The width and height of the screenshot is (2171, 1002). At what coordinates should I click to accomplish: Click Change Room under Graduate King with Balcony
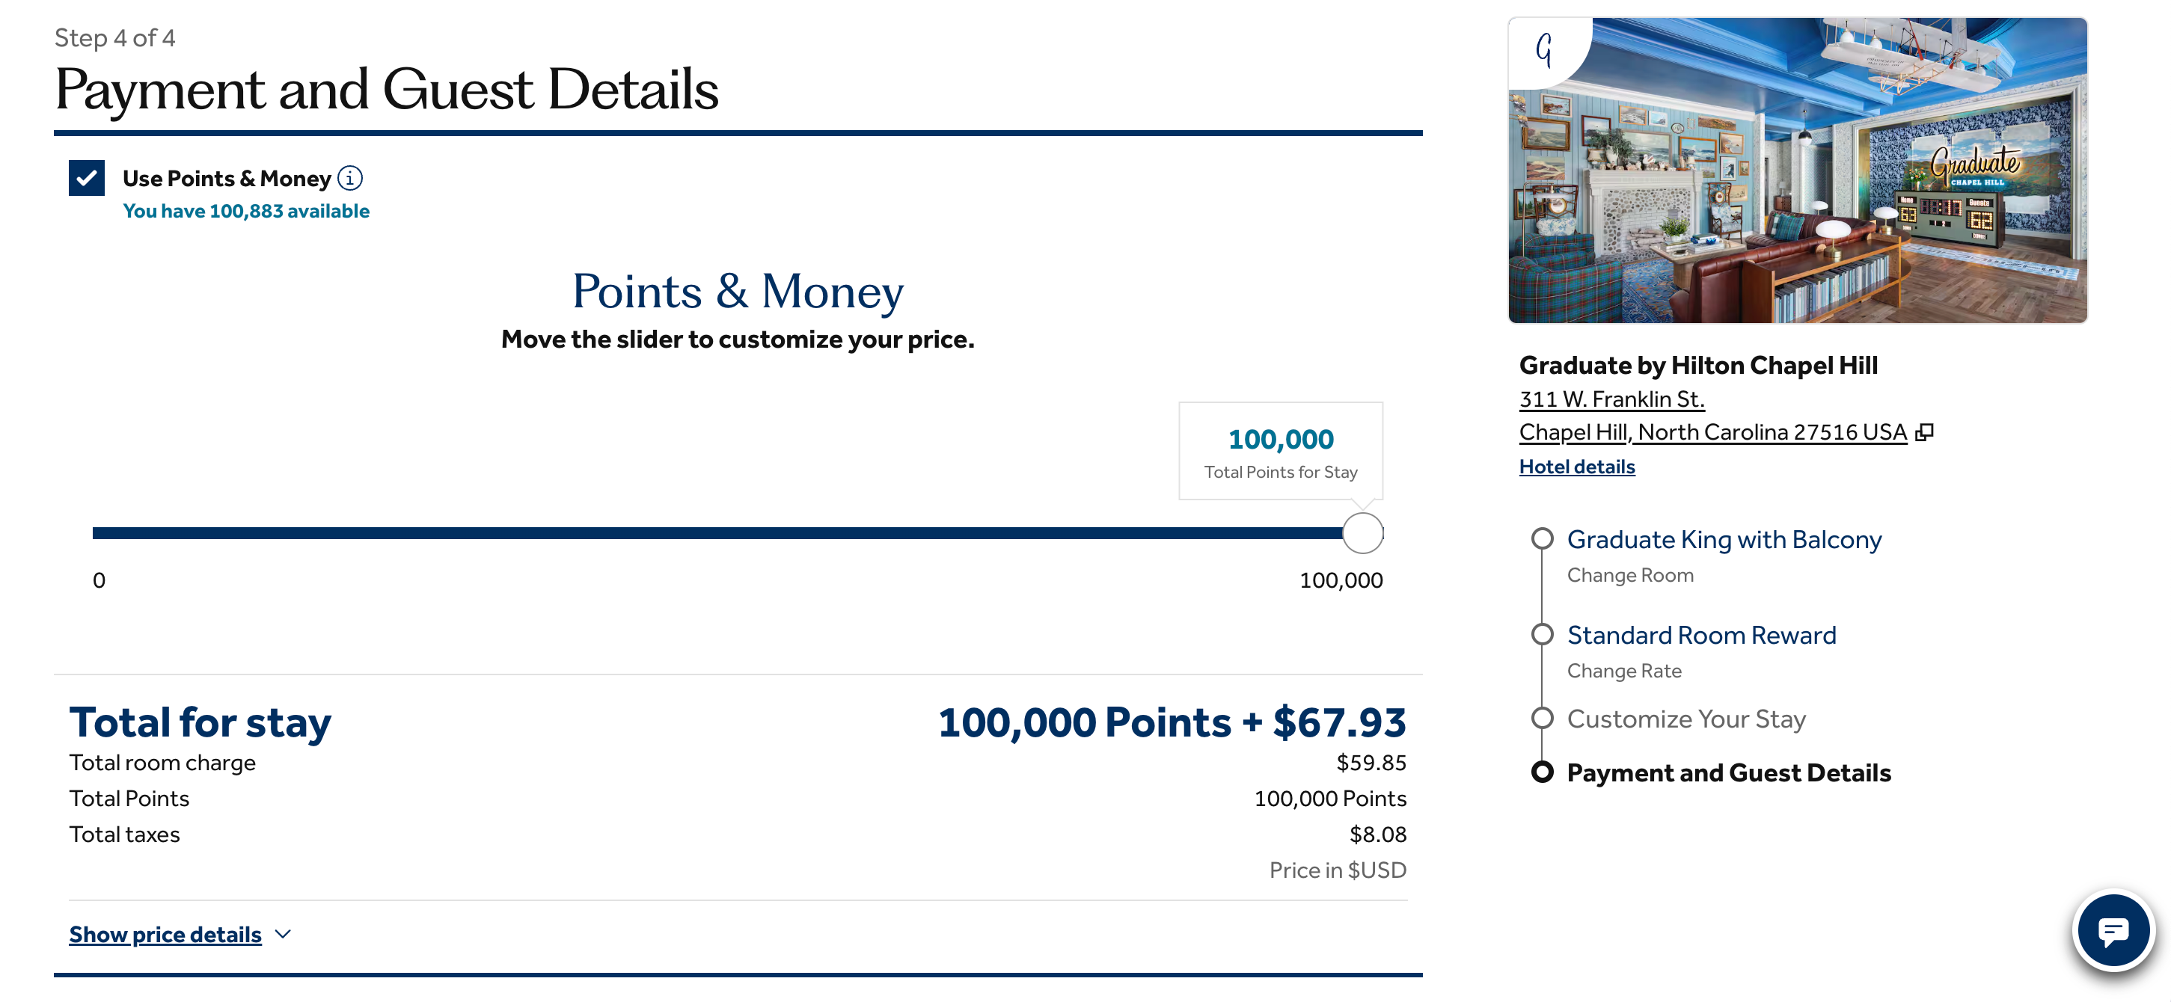pos(1629,575)
